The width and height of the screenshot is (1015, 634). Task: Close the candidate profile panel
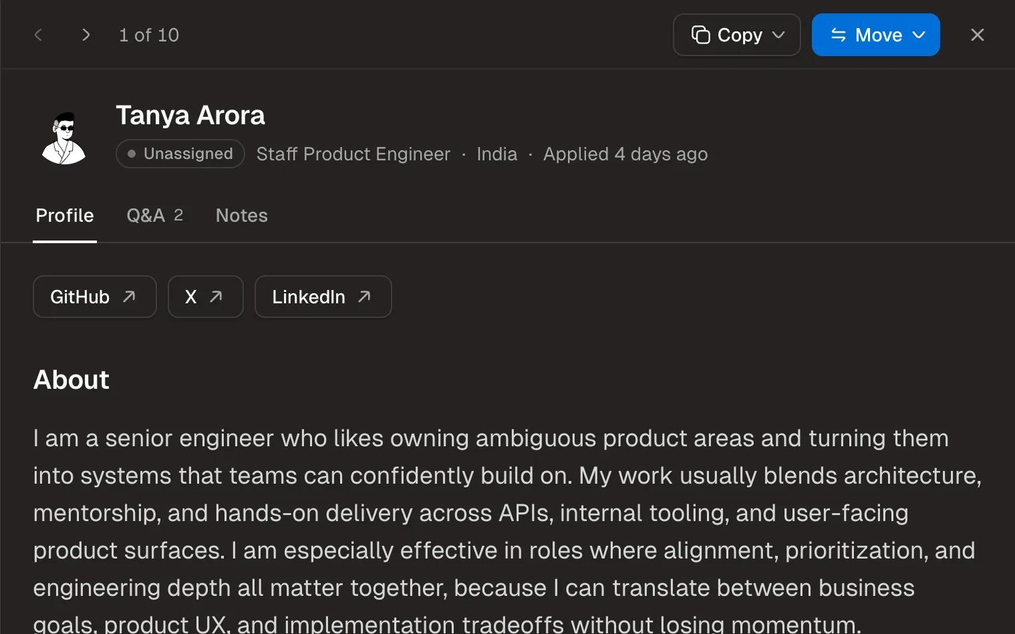[x=977, y=35]
